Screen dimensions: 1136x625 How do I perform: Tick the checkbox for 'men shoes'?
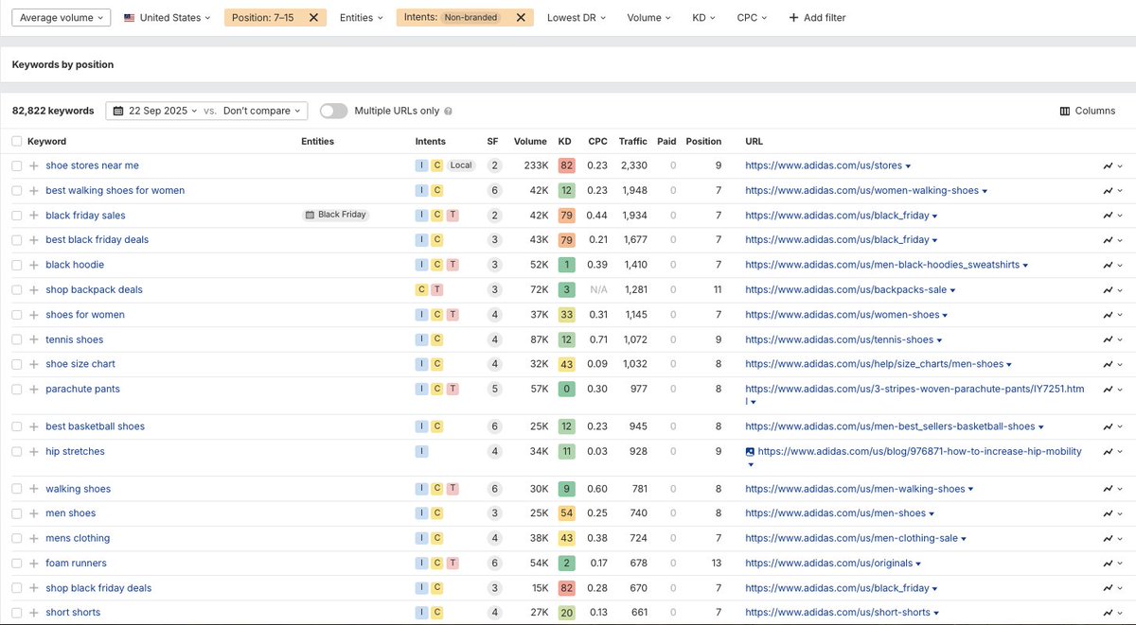click(x=16, y=513)
